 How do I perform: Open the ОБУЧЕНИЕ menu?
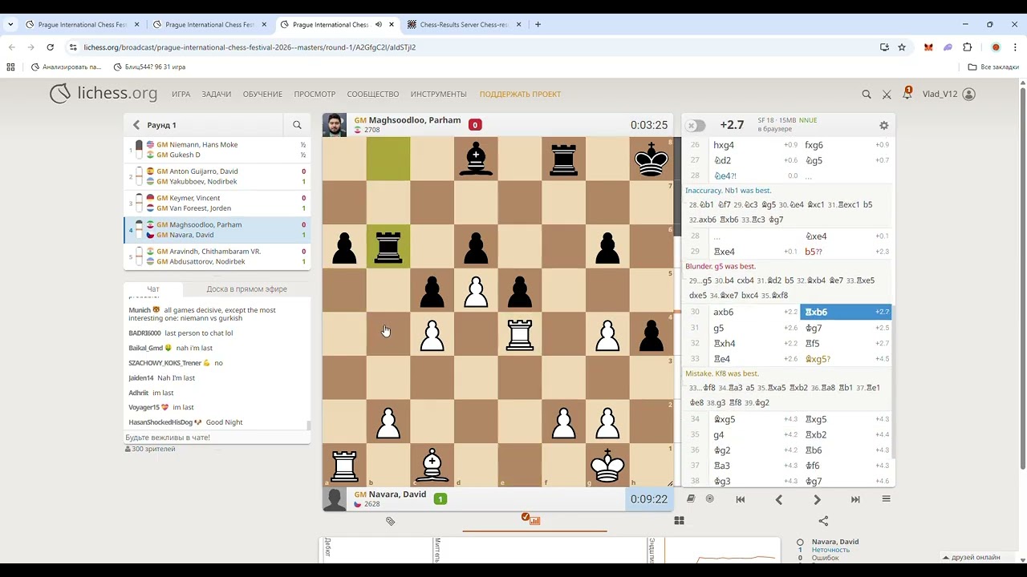click(262, 95)
